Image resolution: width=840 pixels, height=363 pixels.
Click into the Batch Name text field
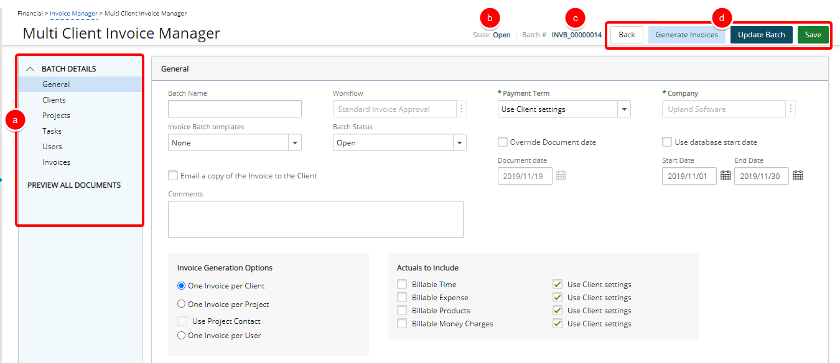pyautogui.click(x=235, y=109)
